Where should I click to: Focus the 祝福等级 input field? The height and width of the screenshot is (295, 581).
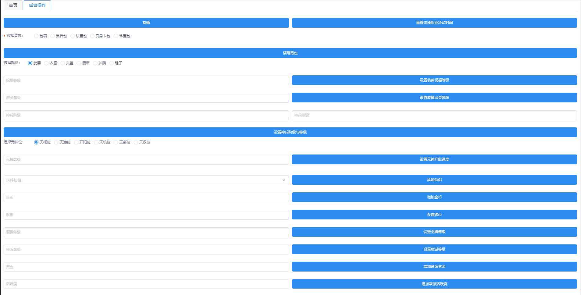[x=146, y=80]
